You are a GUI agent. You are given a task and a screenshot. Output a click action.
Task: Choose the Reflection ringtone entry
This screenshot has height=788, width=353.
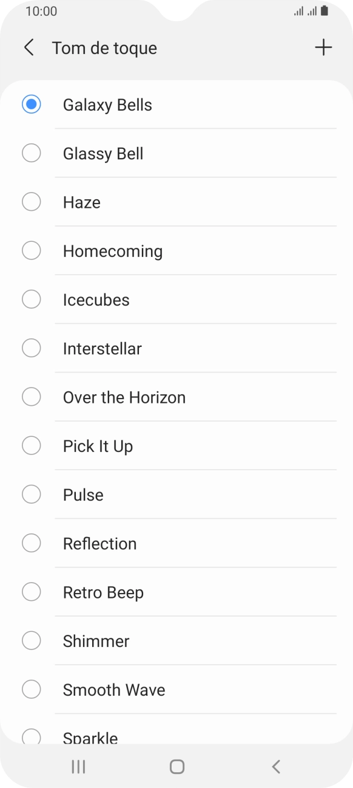tap(176, 543)
